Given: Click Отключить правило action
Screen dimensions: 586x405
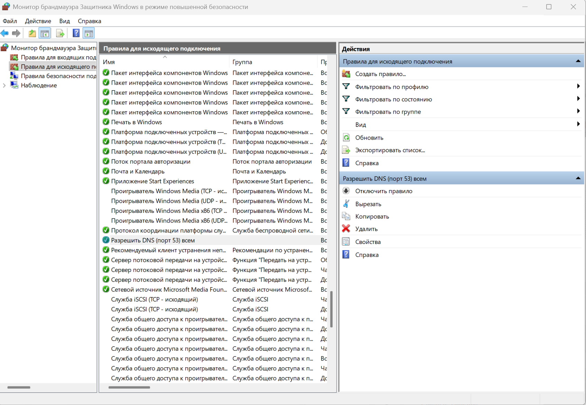Looking at the screenshot, I should pyautogui.click(x=384, y=191).
